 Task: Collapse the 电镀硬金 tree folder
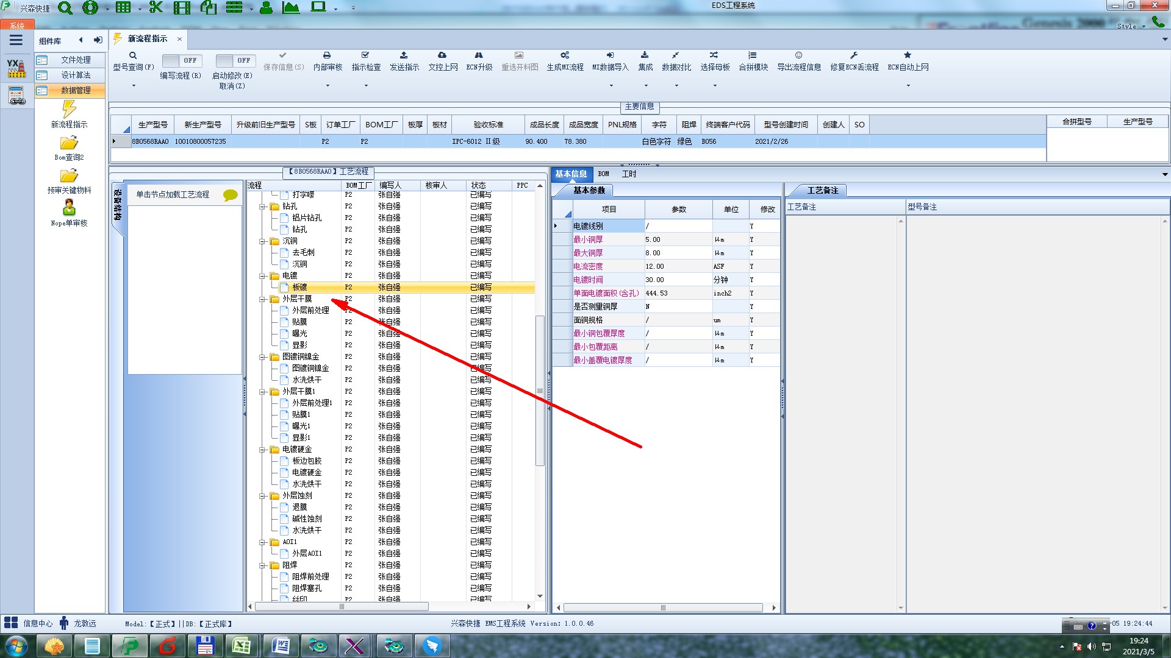pos(262,450)
